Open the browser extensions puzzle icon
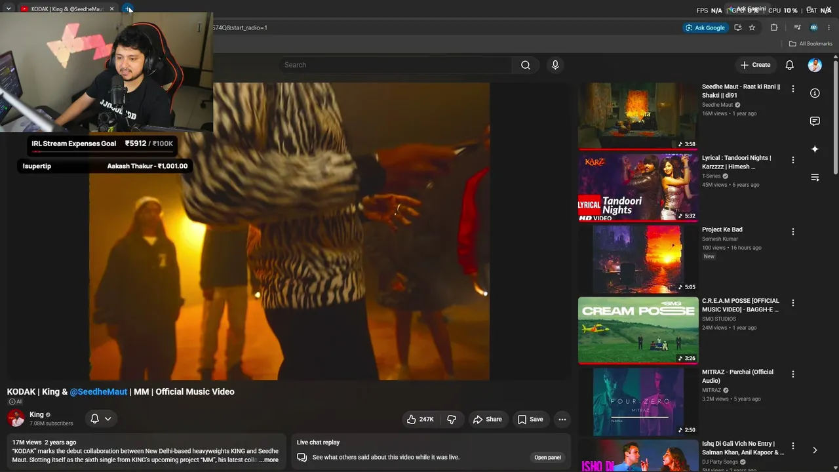 [x=774, y=28]
